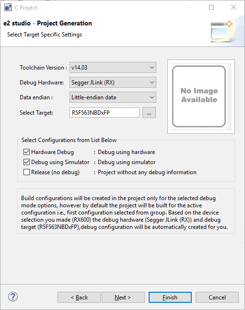This screenshot has width=245, height=310.
Task: Click the e2 studio logo in title bar
Action: click(x=8, y=8)
